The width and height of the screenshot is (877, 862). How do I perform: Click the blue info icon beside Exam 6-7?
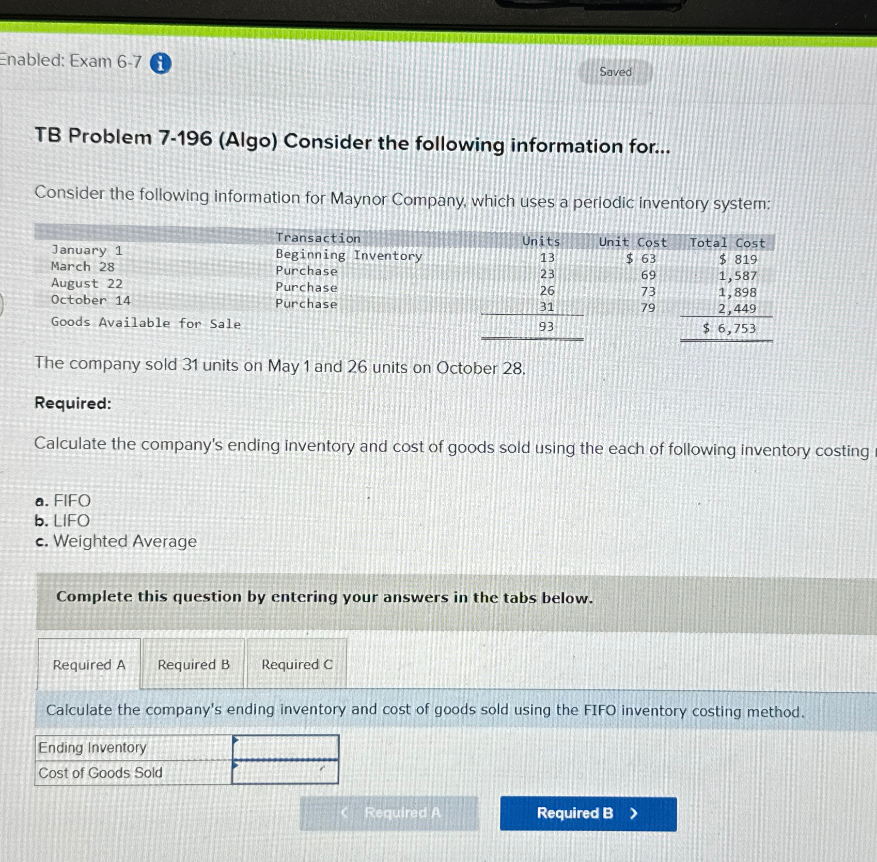[x=161, y=63]
